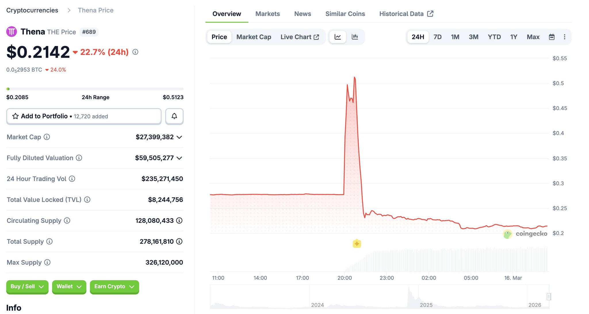Switch chart to Market Cap
589x314 pixels.
coord(254,37)
